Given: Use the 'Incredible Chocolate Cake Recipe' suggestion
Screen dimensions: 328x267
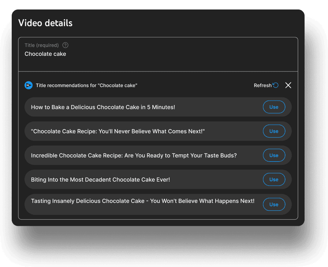Looking at the screenshot, I should click(x=274, y=155).
